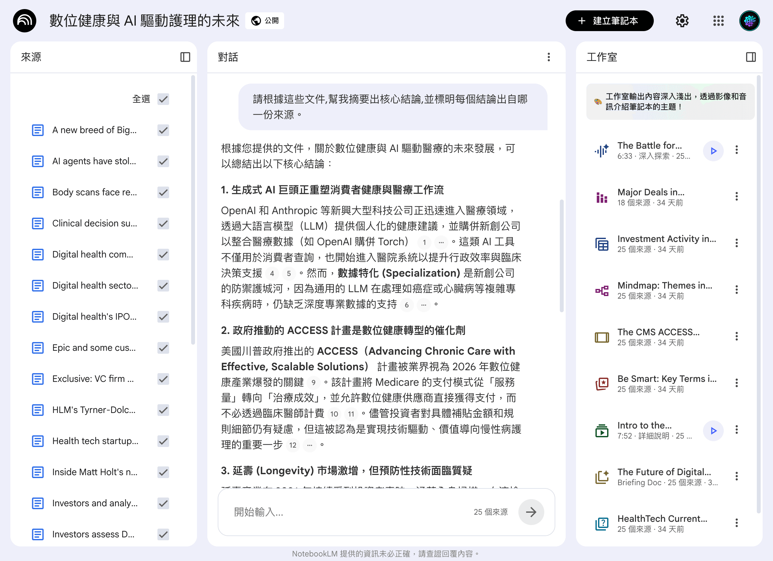Open citation 1 after OpenAI 購併 Torch
This screenshot has width=773, height=561.
click(x=424, y=242)
